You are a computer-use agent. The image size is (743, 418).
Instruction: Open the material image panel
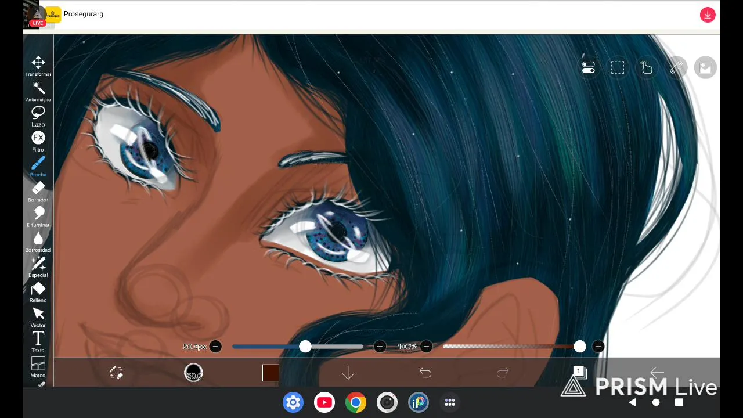(705, 68)
